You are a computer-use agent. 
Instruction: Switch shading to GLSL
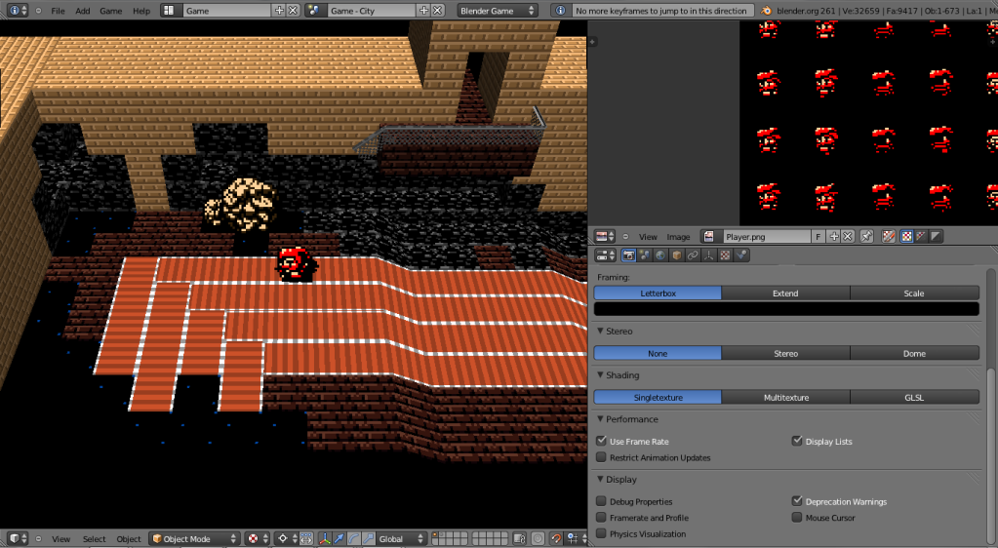[x=914, y=397]
